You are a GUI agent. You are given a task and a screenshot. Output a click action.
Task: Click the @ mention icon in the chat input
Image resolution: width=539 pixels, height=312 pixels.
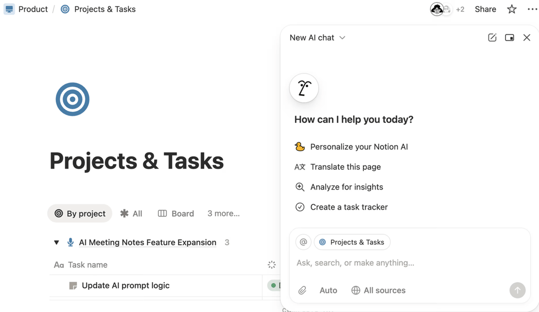pyautogui.click(x=303, y=242)
